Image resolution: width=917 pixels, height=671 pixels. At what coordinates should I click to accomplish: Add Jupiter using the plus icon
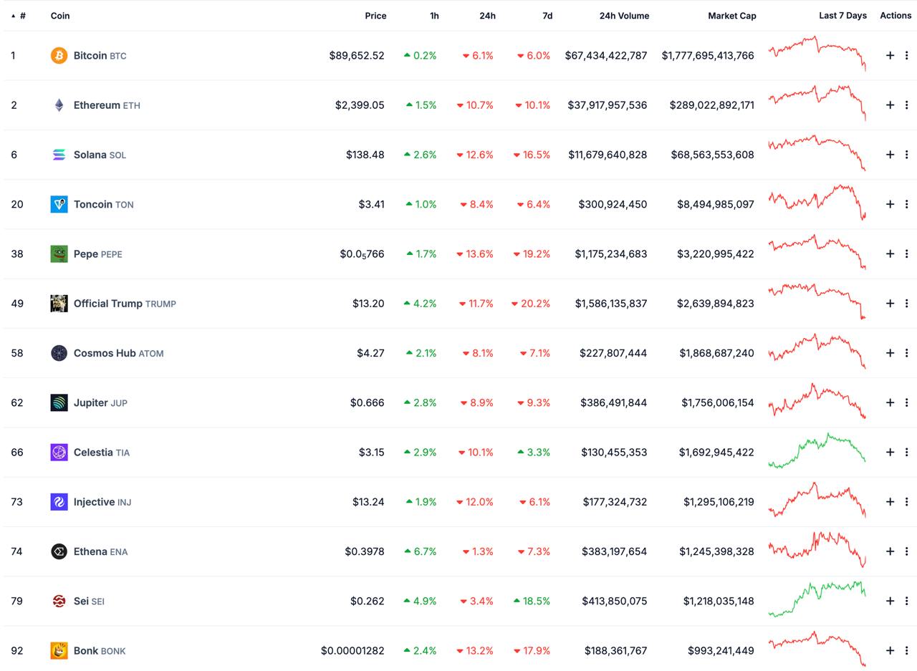point(890,402)
